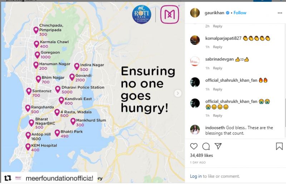This screenshot has width=286, height=185.
Task: Reply to komalparjapati827's comment
Action: (218, 47)
